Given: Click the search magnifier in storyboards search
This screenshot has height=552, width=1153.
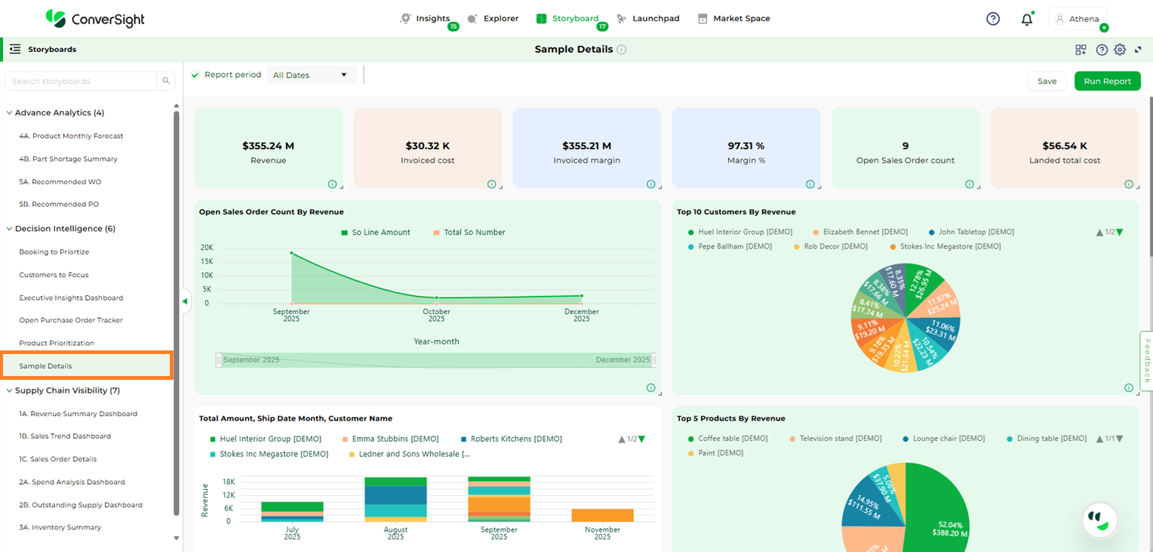Looking at the screenshot, I should click(166, 81).
